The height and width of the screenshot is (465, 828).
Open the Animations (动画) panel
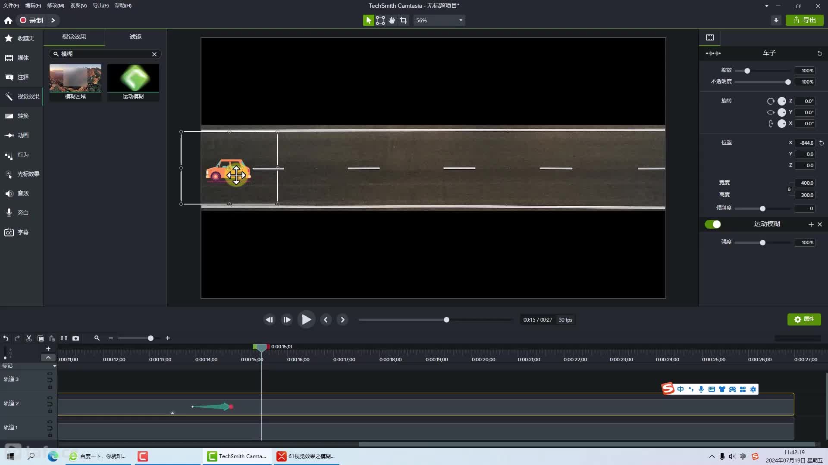(x=21, y=135)
